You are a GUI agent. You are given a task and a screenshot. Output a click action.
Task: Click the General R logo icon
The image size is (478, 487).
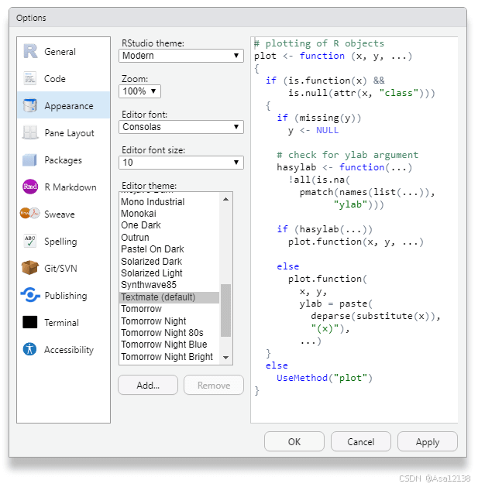[30, 51]
